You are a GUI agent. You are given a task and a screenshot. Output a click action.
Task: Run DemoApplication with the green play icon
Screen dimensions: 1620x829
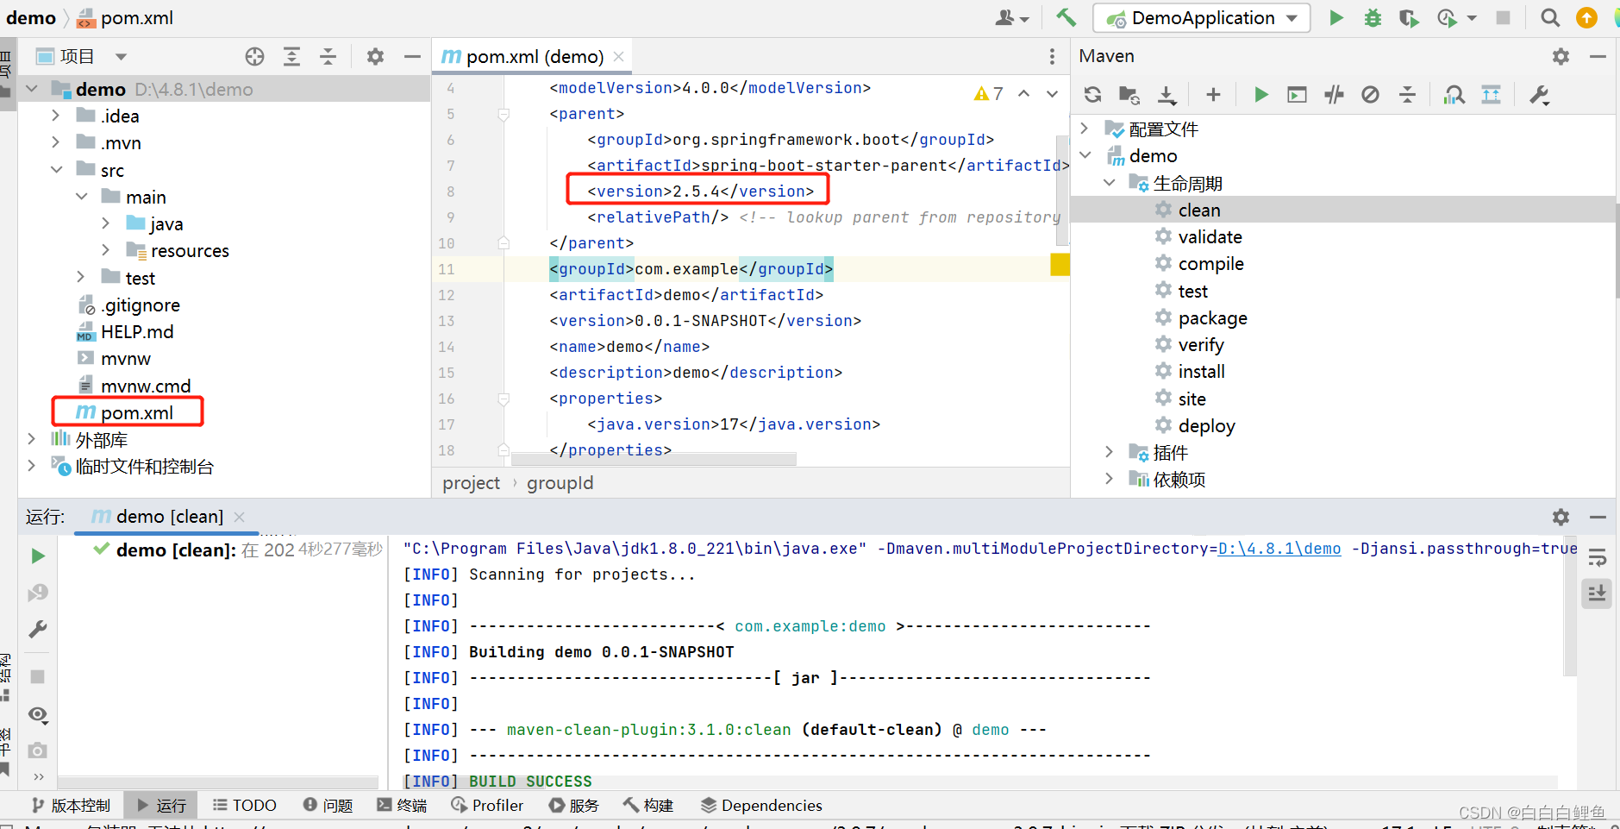point(1336,17)
